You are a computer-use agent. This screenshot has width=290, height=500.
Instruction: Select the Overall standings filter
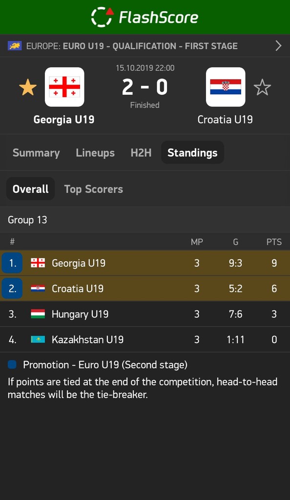click(31, 189)
